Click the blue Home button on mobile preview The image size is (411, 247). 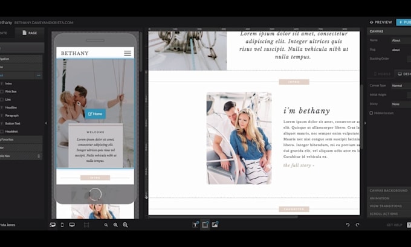(x=95, y=114)
